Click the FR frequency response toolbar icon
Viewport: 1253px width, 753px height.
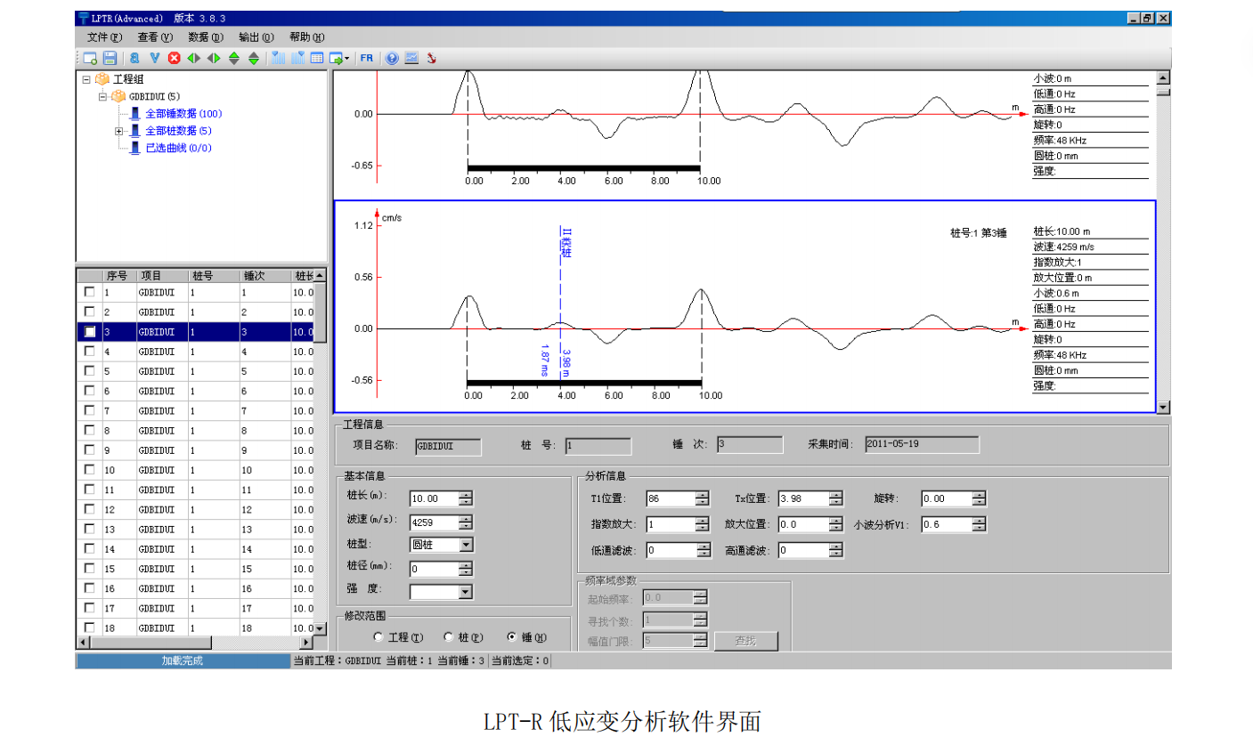[367, 58]
